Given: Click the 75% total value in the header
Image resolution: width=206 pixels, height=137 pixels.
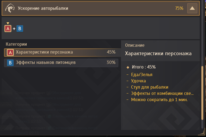Looking at the screenshot, I should (x=179, y=8).
